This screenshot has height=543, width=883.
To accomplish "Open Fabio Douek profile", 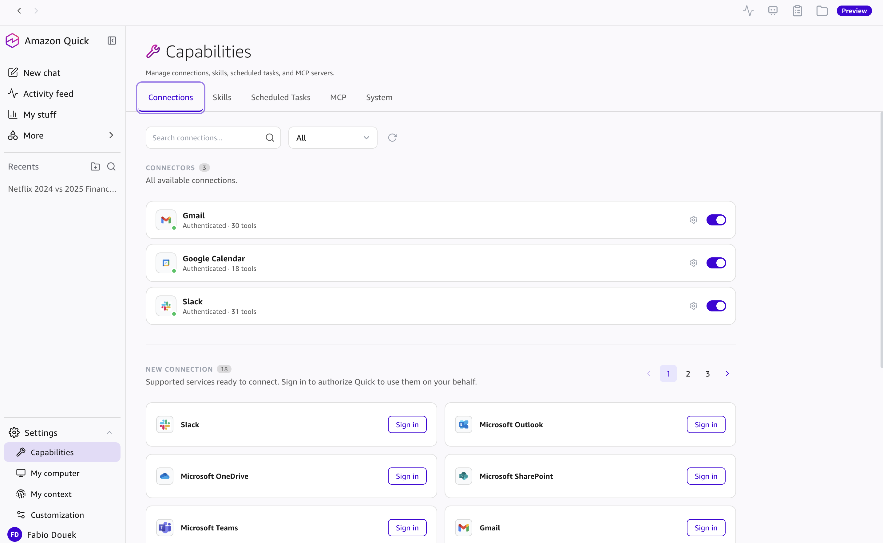I will [51, 534].
